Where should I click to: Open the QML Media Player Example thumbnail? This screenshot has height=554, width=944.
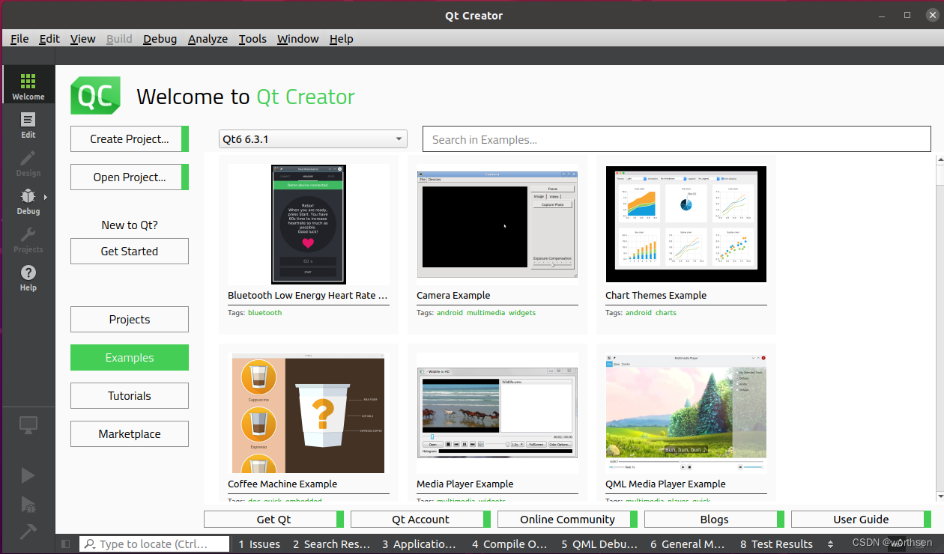coord(686,413)
